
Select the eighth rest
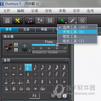click(x=35, y=74)
